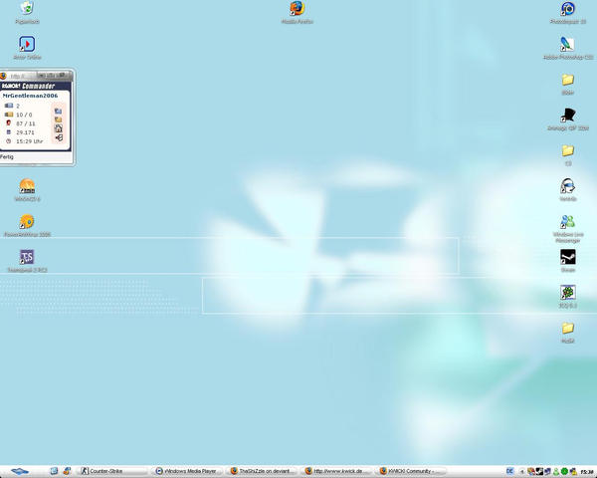Click the system tray clock
597x478 pixels.
[x=587, y=472]
